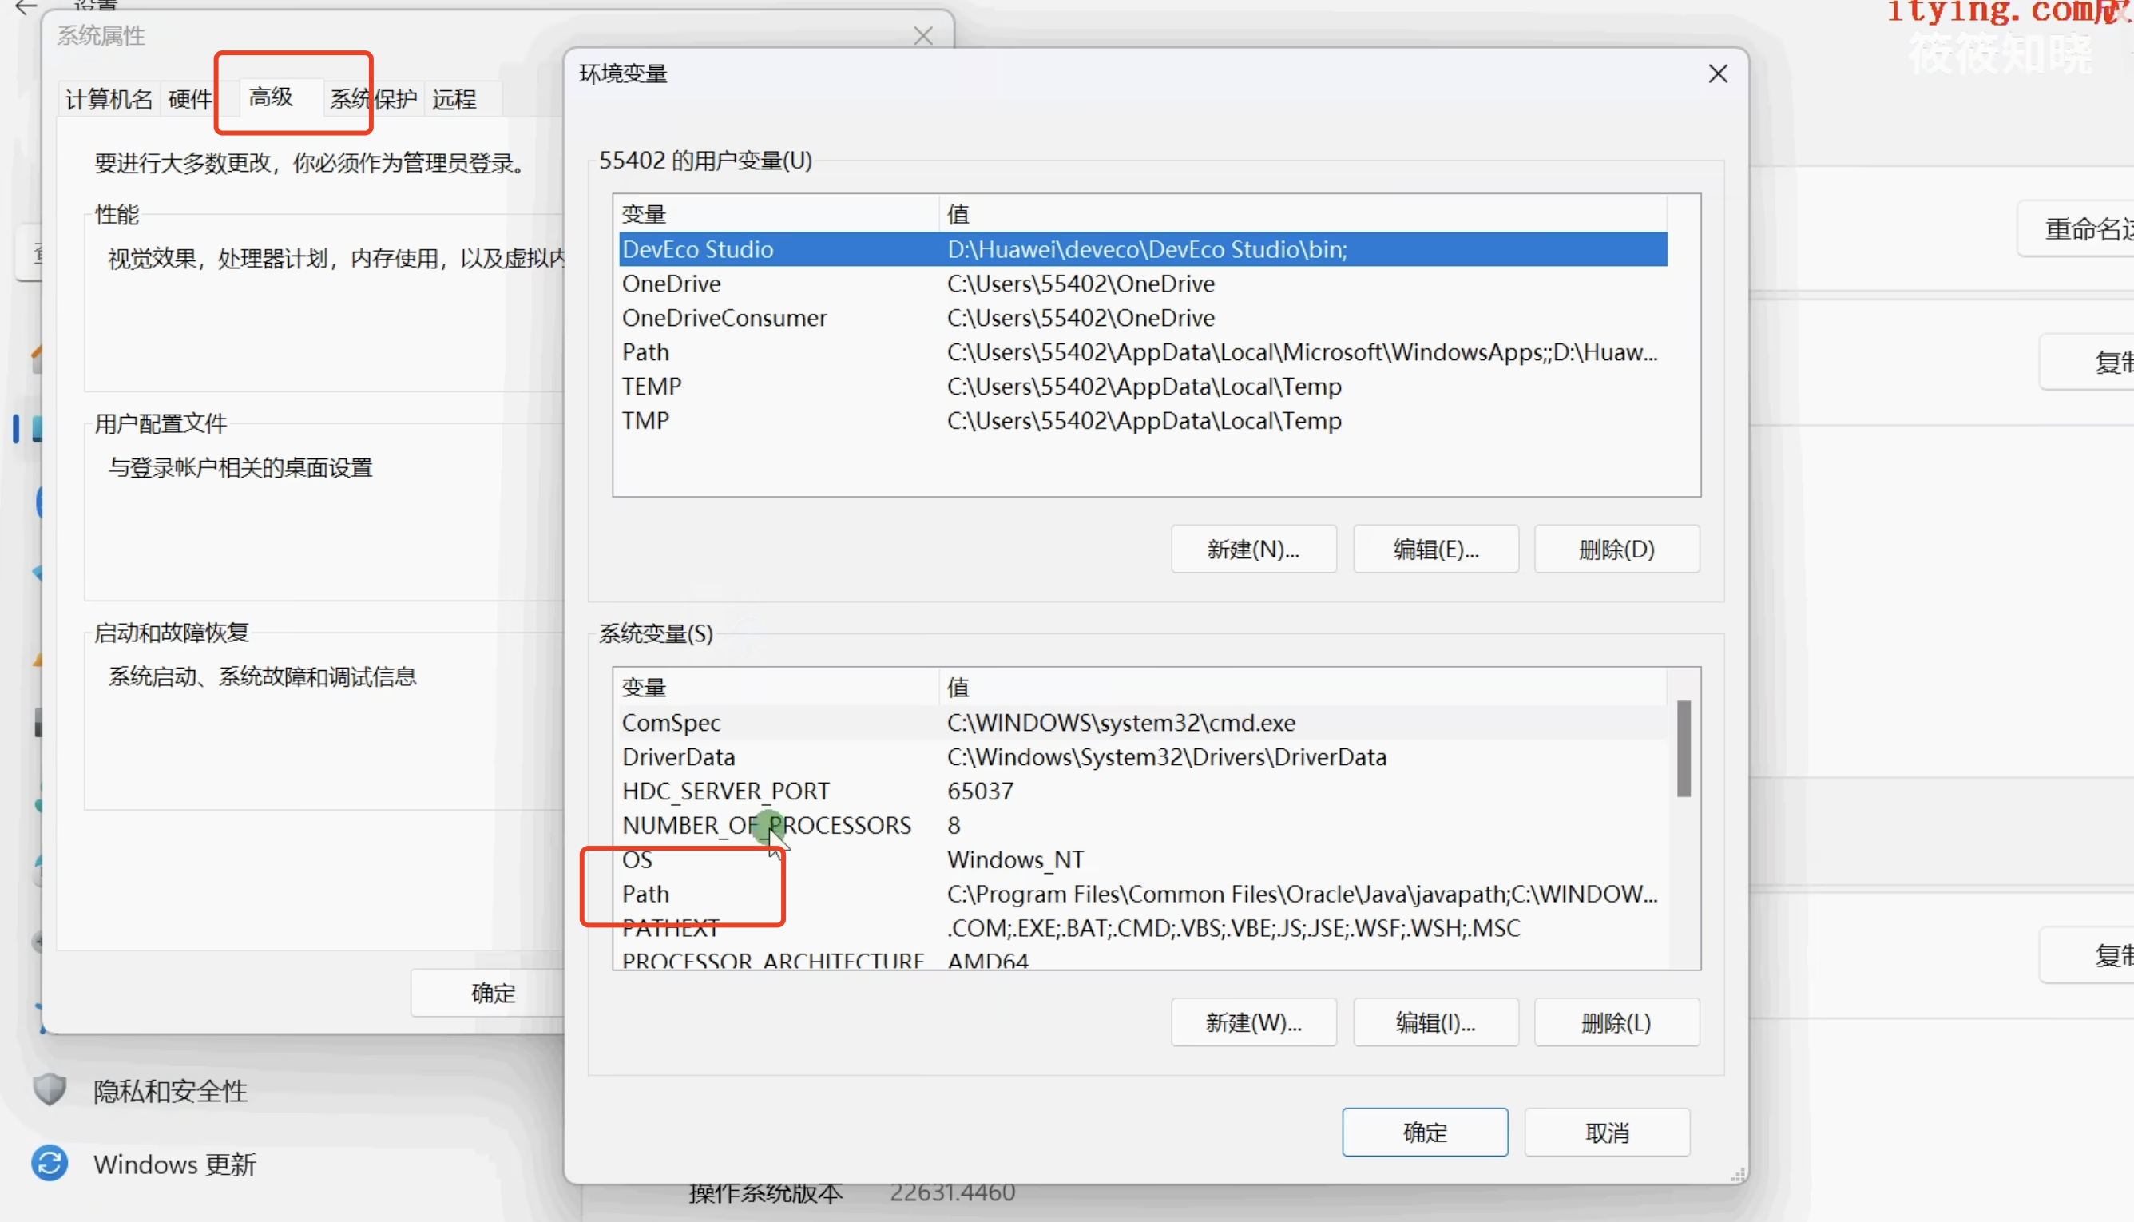
Task: Click the Windows Update sync icon
Action: click(50, 1163)
